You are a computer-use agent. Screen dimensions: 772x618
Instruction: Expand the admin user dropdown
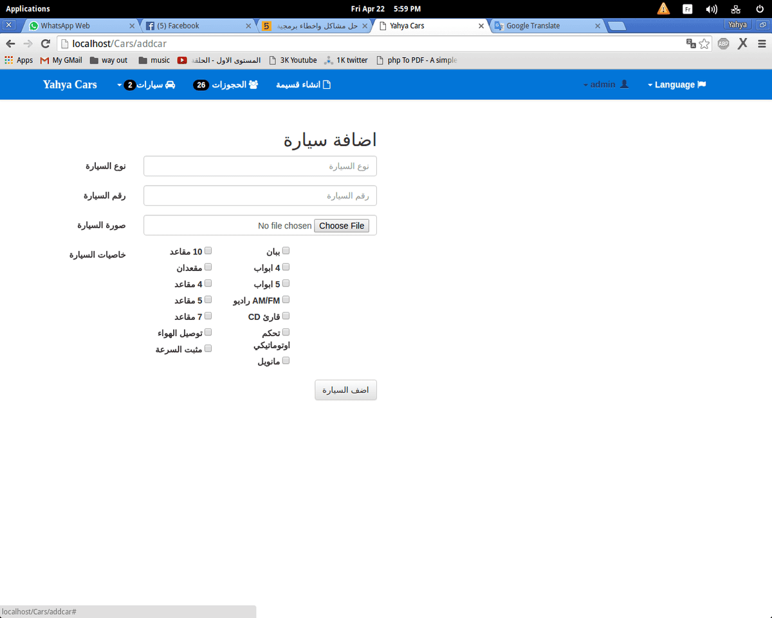(x=605, y=84)
